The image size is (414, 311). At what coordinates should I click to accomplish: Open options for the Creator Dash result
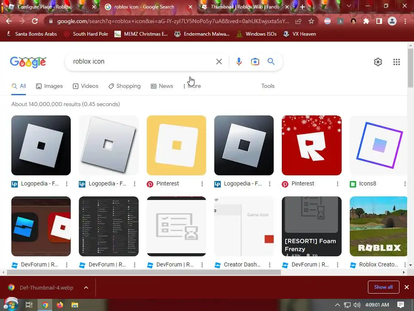point(270,265)
